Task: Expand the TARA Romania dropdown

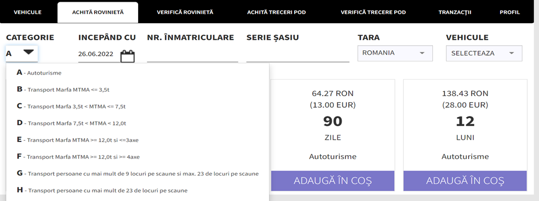Action: point(395,53)
